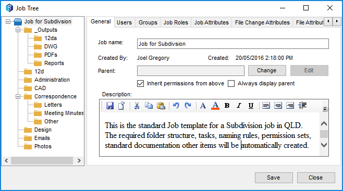The image size is (343, 191).
Task: Collapse the Job for Subdivsion root node
Action: tap(8, 22)
